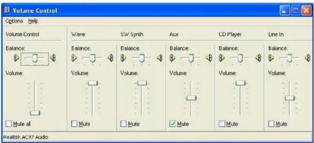Click the SW Synth channel heading
The width and height of the screenshot is (314, 143).
point(132,34)
